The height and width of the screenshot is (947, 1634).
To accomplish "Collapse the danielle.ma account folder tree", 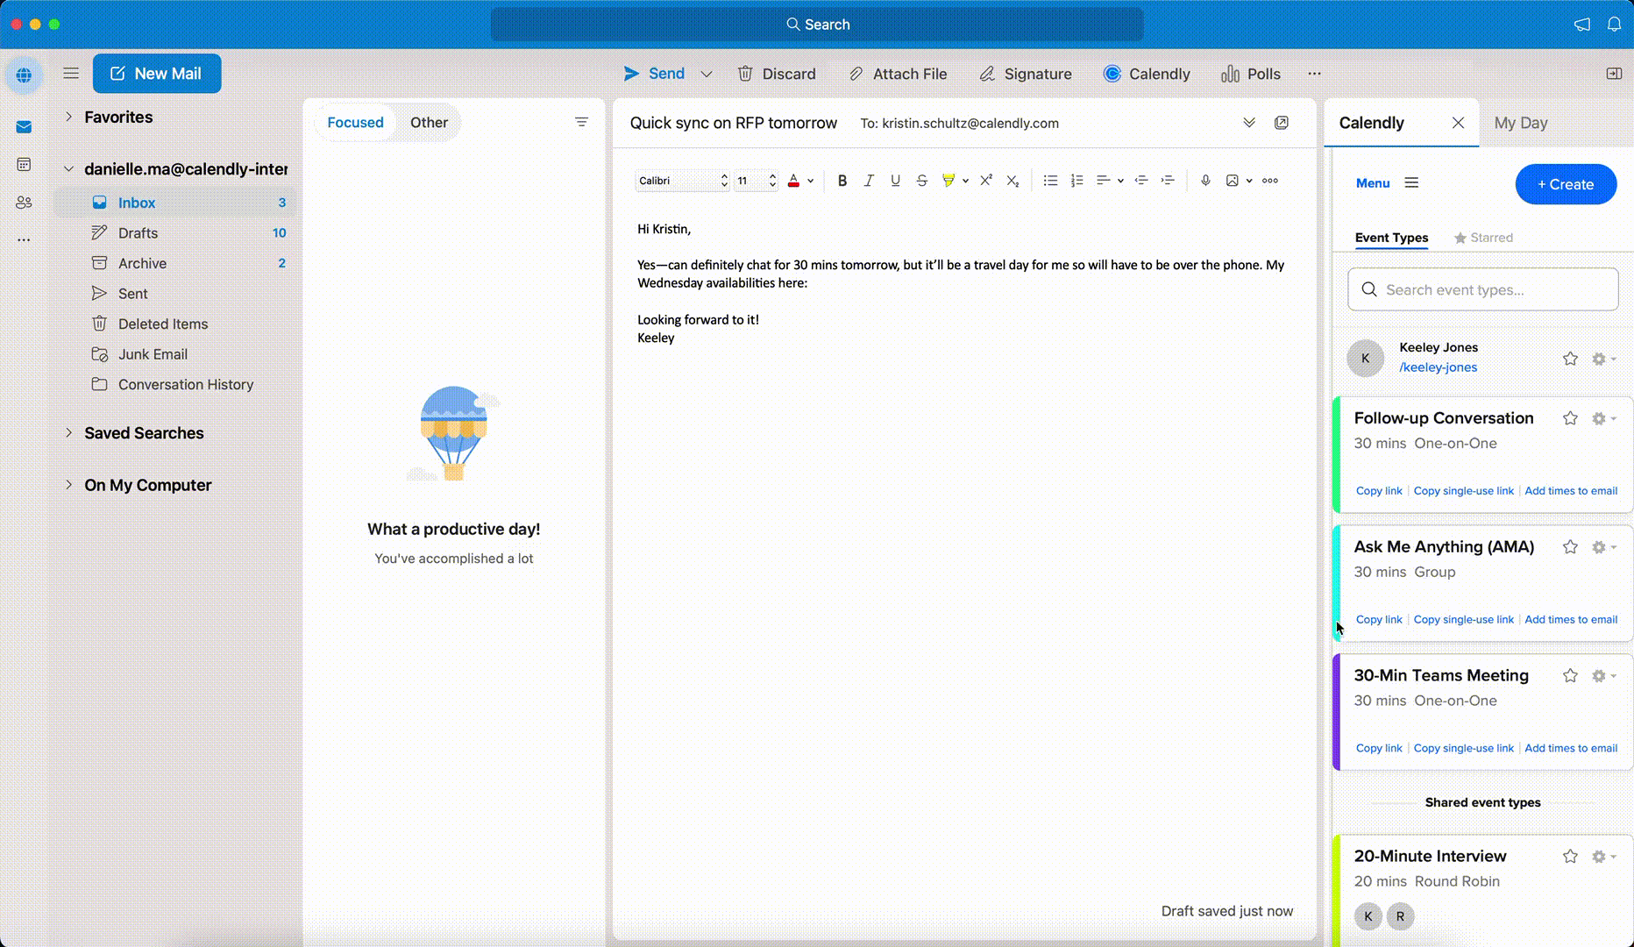I will pos(68,168).
